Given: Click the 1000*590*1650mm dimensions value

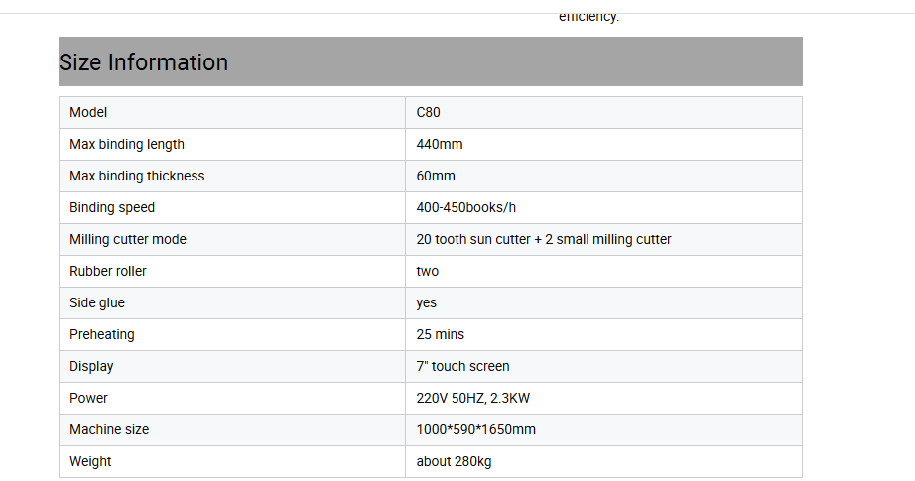Looking at the screenshot, I should click(x=475, y=429).
